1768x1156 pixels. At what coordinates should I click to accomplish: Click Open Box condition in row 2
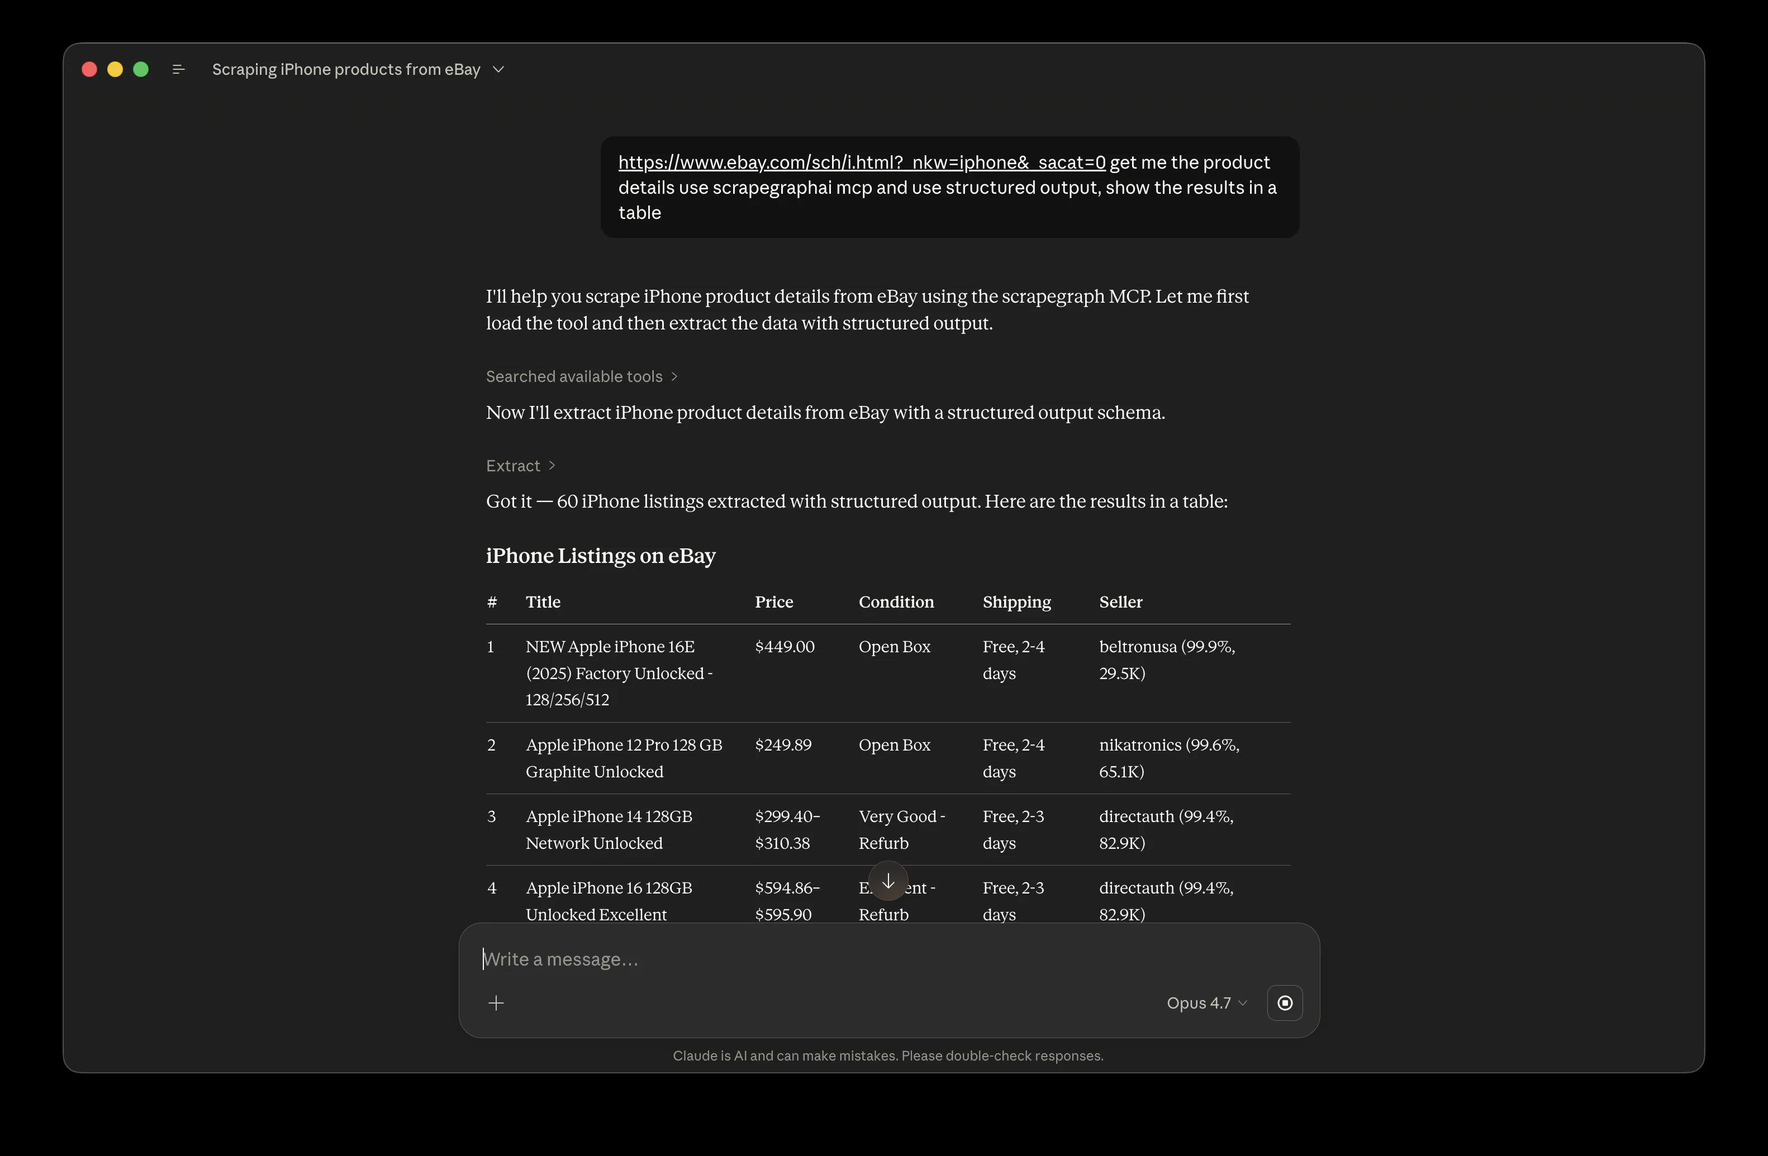[x=895, y=744]
